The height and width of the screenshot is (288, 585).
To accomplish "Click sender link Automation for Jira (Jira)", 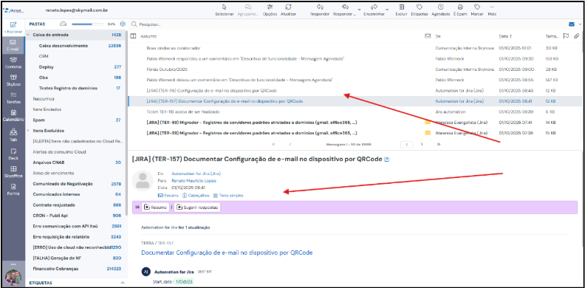I will click(x=196, y=174).
